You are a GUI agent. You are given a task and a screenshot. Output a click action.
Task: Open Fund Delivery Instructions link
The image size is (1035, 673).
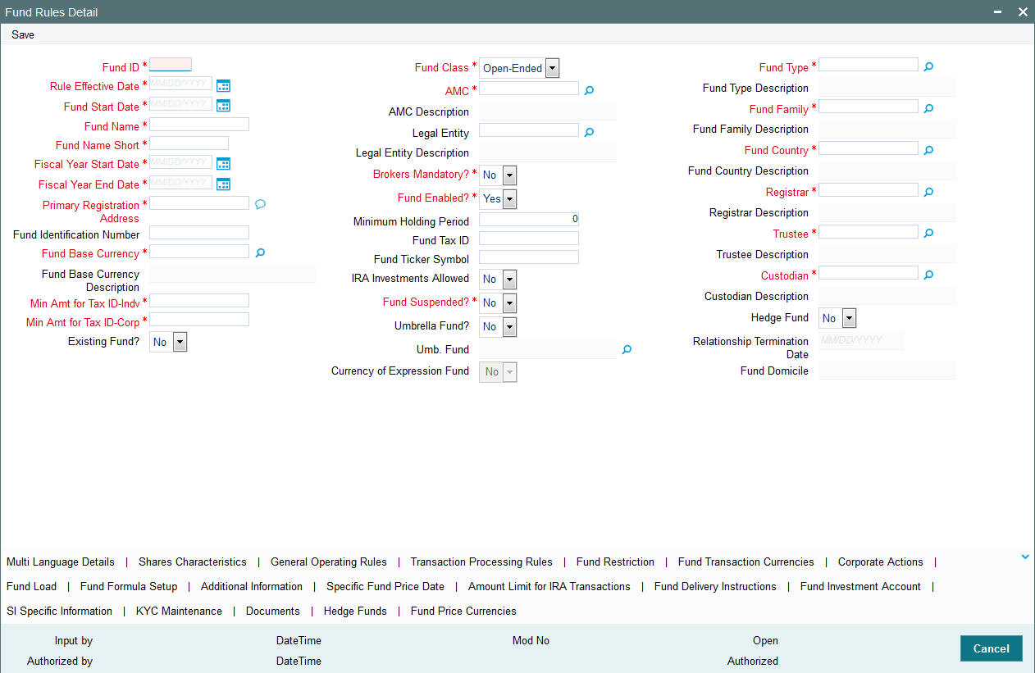[x=715, y=587]
